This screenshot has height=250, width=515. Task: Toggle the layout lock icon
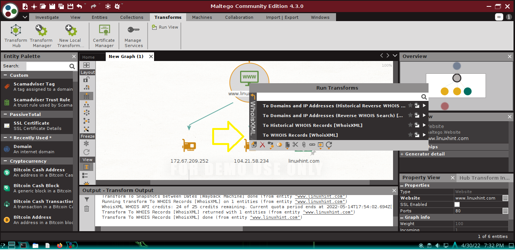click(x=86, y=79)
